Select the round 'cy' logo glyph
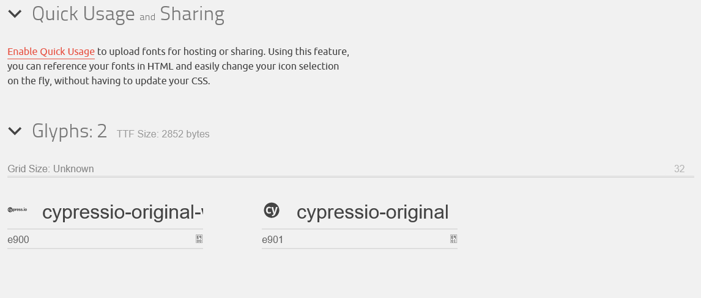 272,211
